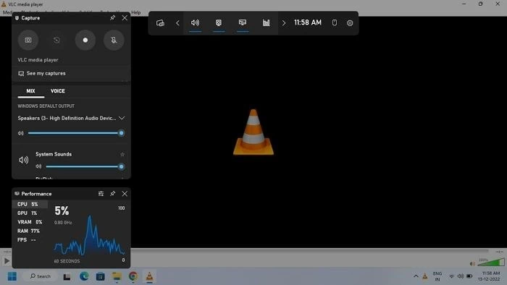The image size is (507, 285).
Task: Start recording with the record button
Action: click(85, 40)
